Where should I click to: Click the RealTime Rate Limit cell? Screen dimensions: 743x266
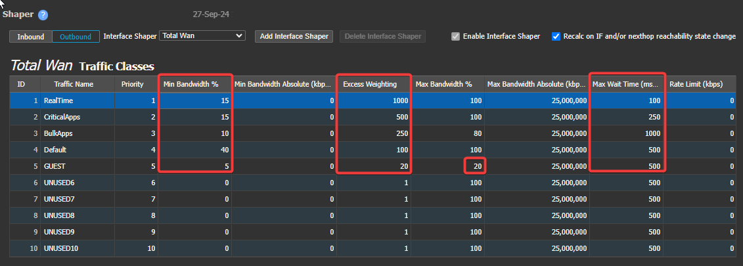[700, 100]
